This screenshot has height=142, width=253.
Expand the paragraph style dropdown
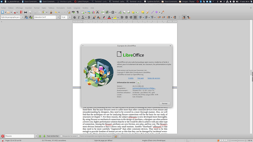point(22,17)
